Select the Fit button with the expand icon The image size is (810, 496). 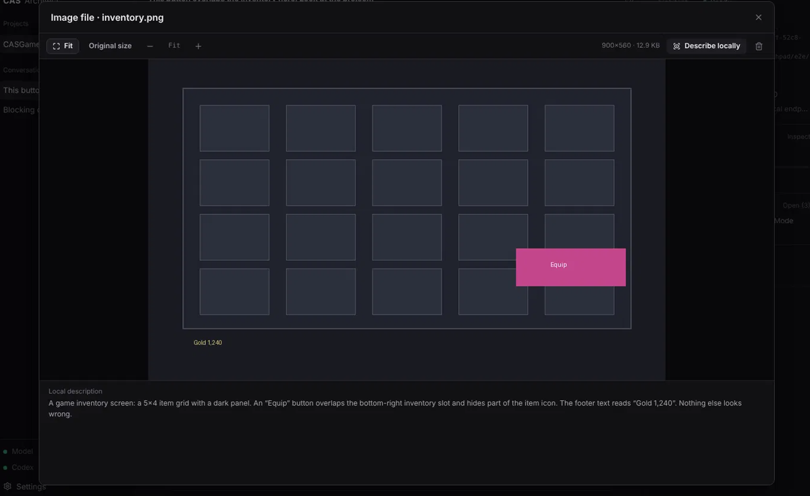(63, 46)
